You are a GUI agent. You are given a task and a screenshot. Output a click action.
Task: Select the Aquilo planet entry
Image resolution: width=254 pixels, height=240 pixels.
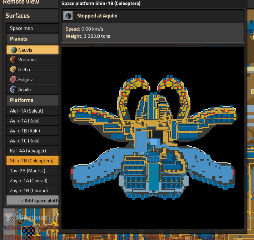(x=33, y=89)
